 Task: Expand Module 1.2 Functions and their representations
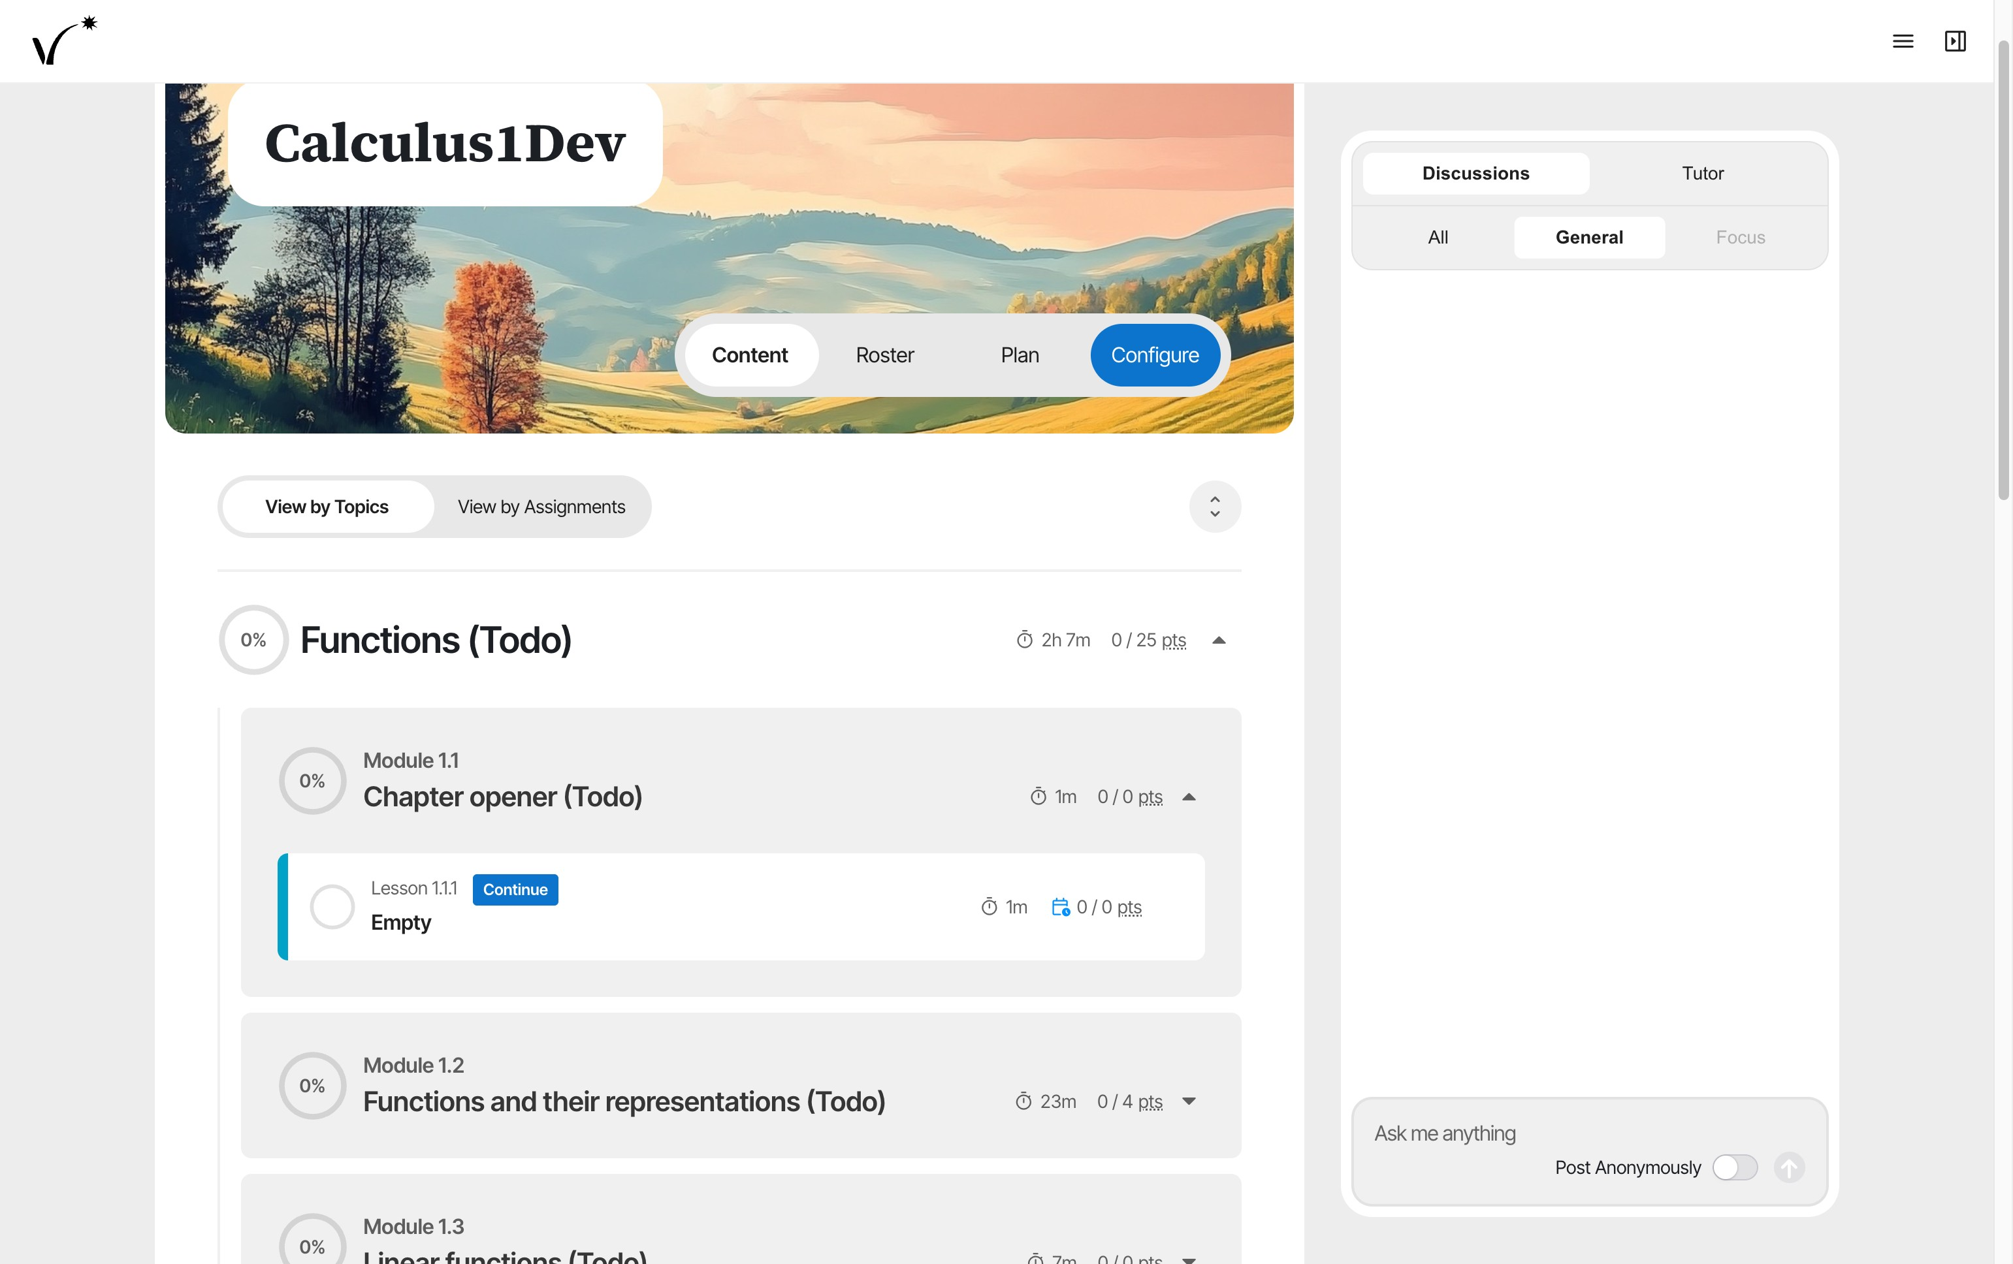[x=1189, y=1101]
